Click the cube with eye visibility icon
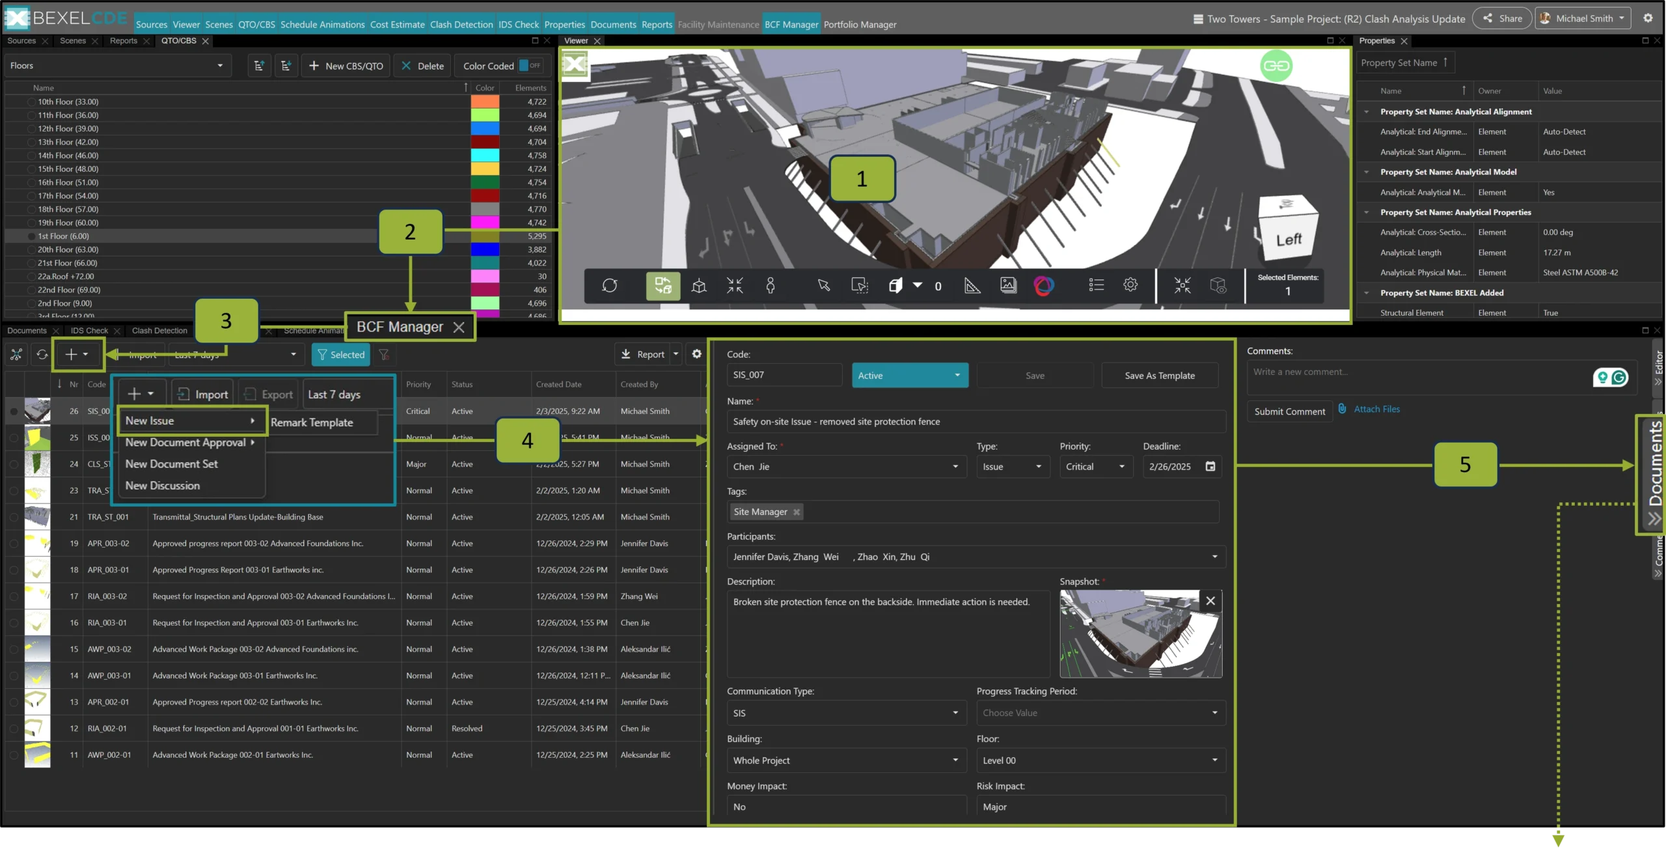The width and height of the screenshot is (1666, 860). pos(1218,286)
